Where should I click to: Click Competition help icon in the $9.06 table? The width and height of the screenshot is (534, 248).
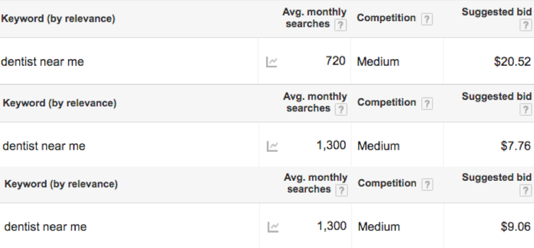427,185
